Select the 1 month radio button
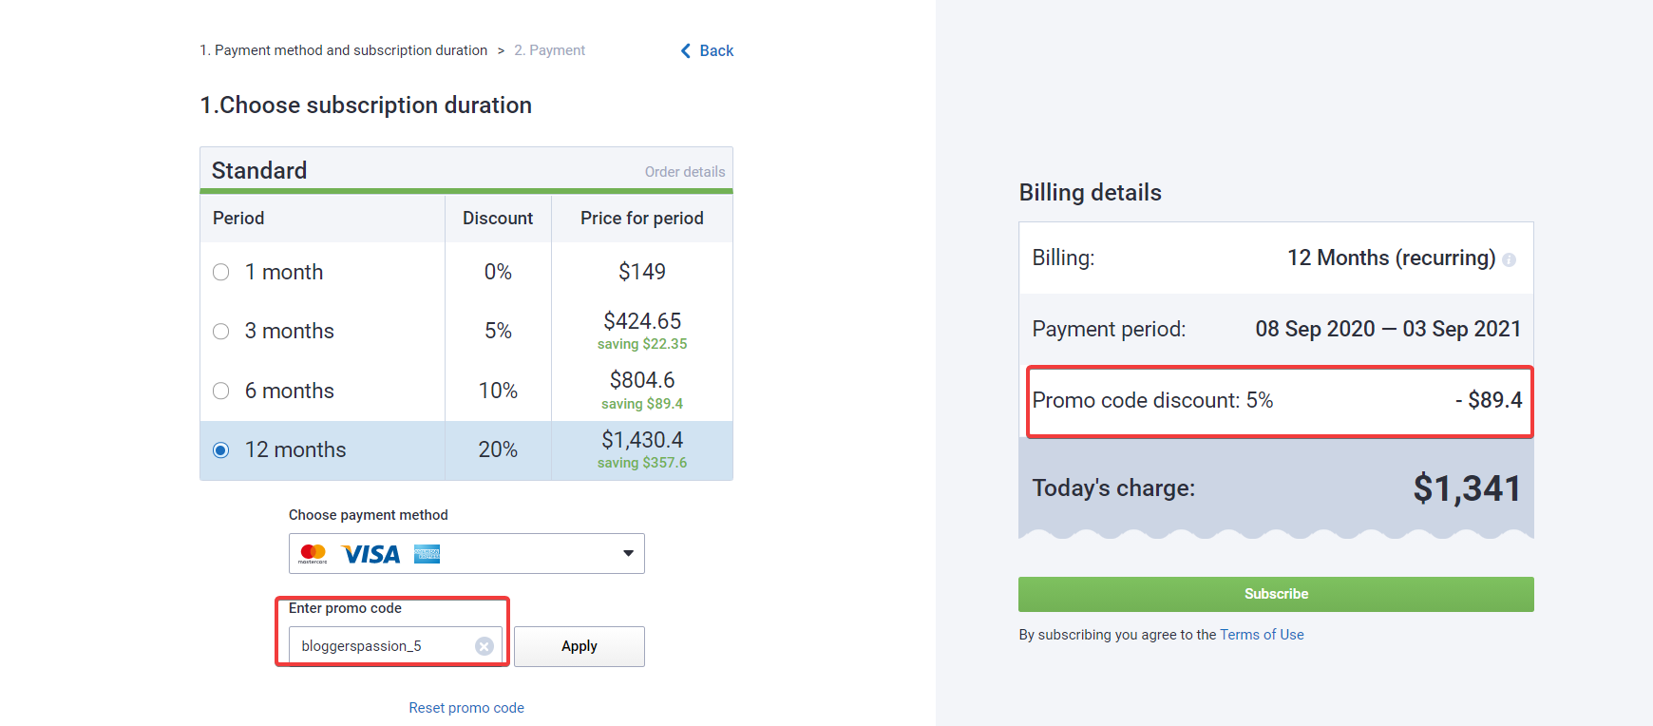Image resolution: width=1653 pixels, height=726 pixels. point(221,273)
